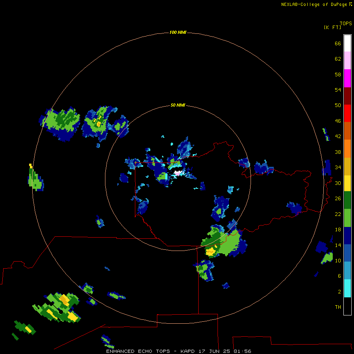Click the '50' legend value
The height and width of the screenshot is (354, 354).
tap(338, 105)
